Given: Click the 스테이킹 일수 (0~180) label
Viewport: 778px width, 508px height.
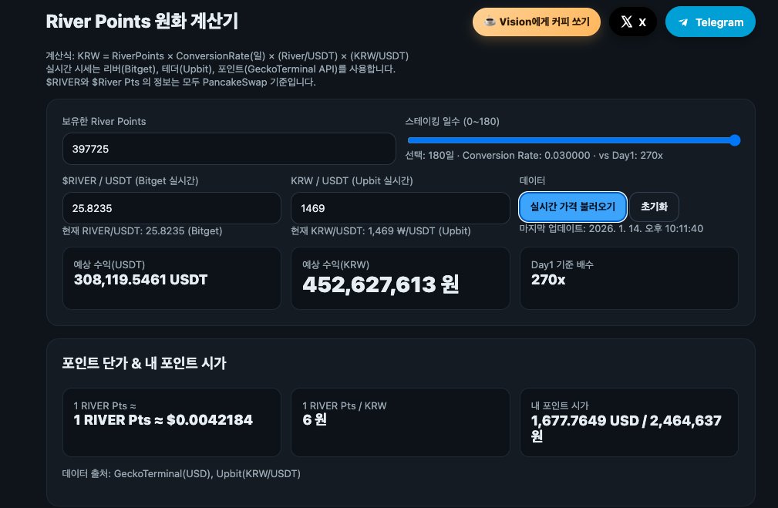Looking at the screenshot, I should (x=452, y=122).
